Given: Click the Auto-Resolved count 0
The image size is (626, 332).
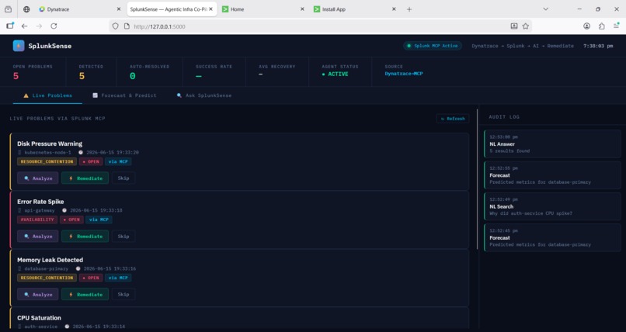Looking at the screenshot, I should tap(133, 76).
